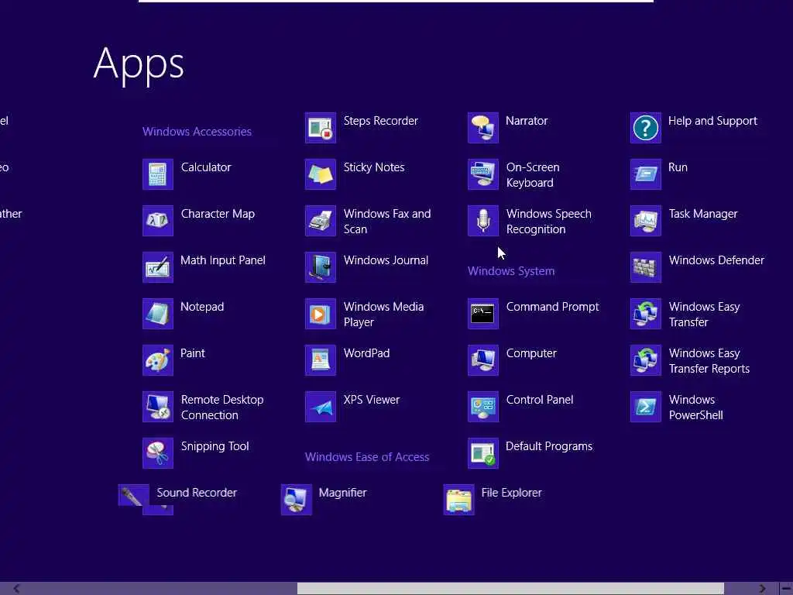Open File Explorer folder icon
793x595 pixels.
458,500
